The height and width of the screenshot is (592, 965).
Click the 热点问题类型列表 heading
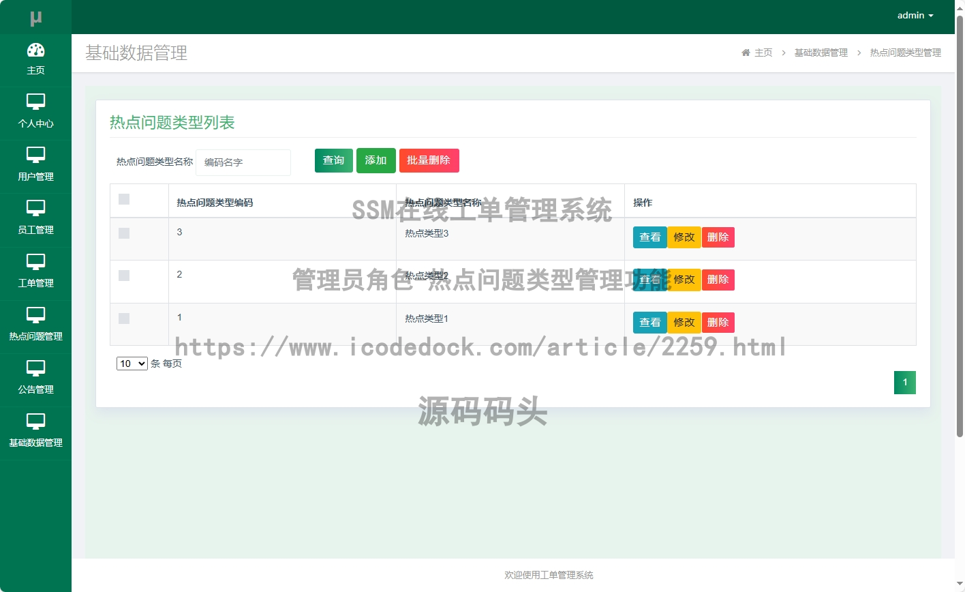(172, 123)
